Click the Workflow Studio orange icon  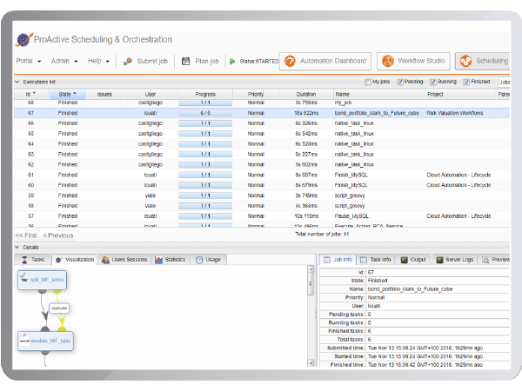[388, 61]
